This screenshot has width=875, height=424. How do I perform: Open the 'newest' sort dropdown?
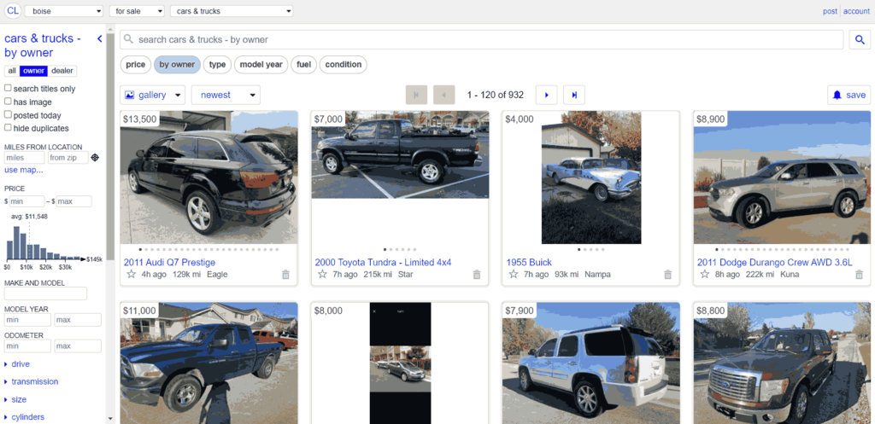pyautogui.click(x=226, y=96)
